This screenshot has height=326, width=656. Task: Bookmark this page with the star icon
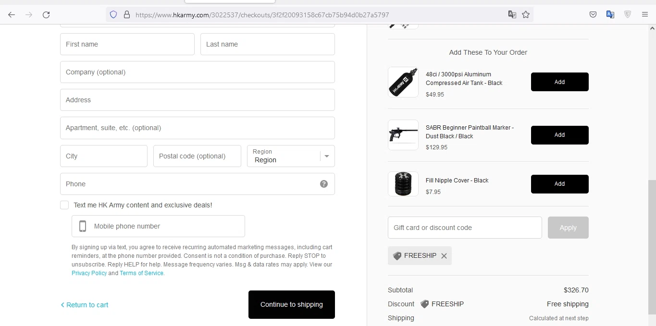526,14
